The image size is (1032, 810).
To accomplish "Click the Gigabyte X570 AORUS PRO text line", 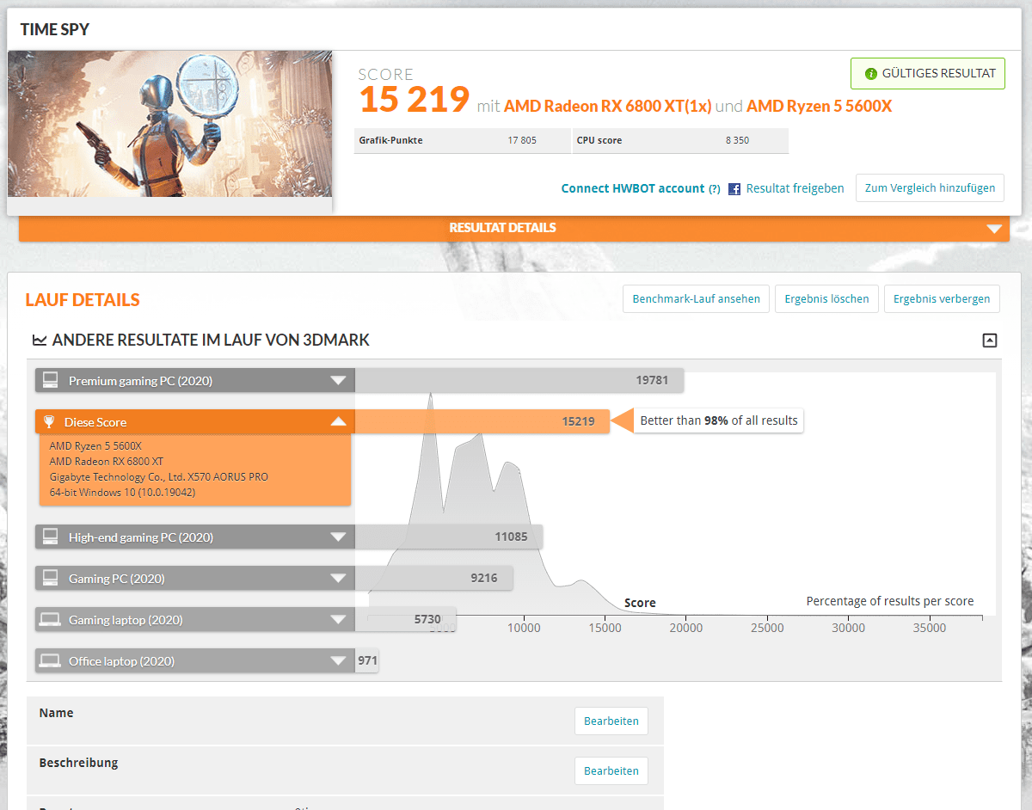I will [x=159, y=476].
